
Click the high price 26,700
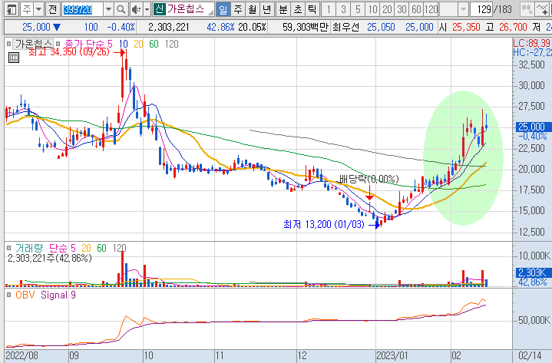point(513,27)
